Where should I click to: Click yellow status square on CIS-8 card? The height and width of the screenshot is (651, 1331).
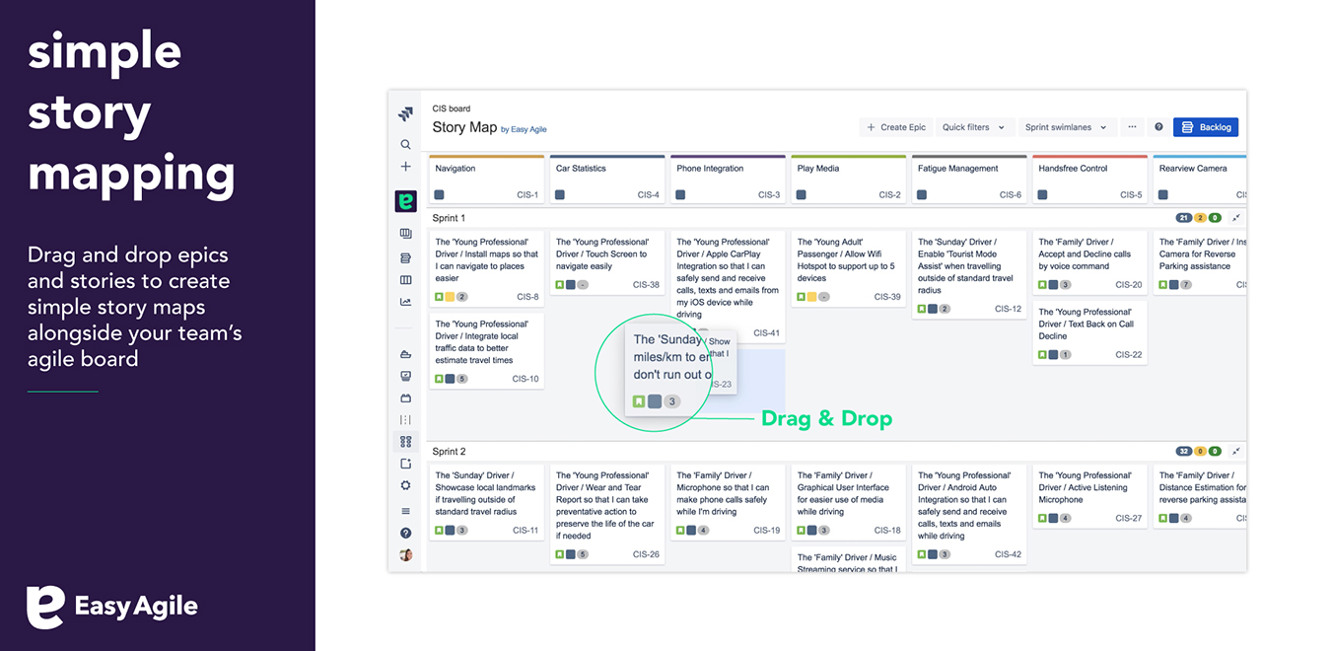pos(451,297)
